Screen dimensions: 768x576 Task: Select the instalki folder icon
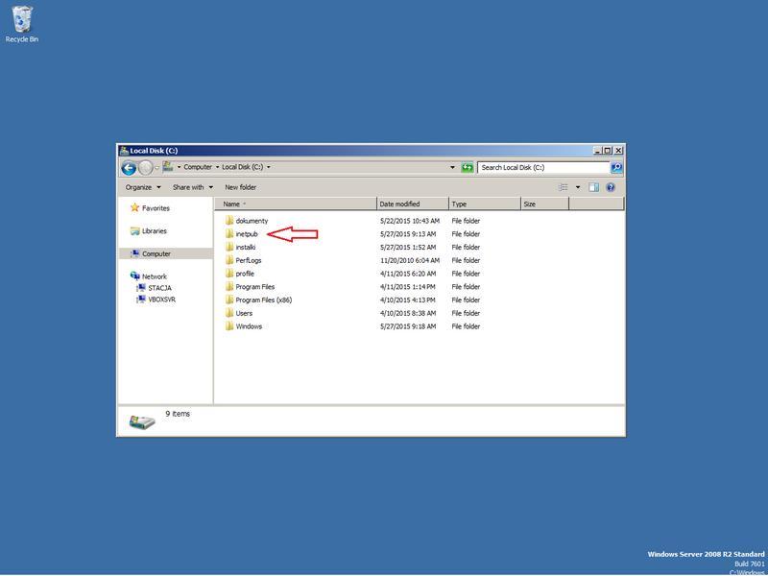[x=229, y=247]
